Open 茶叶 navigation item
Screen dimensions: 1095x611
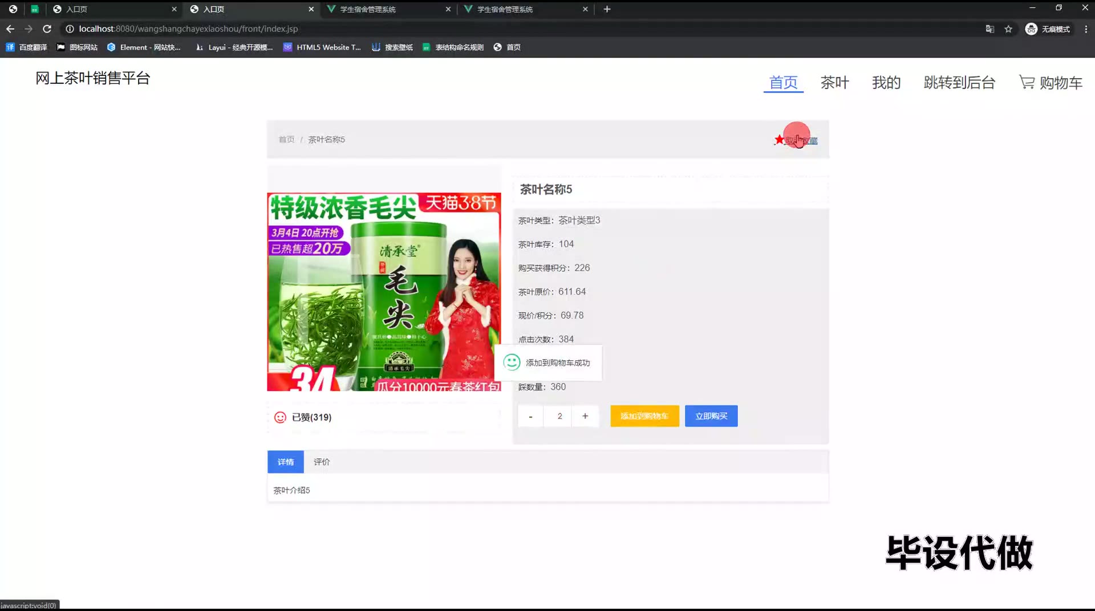[x=834, y=83]
